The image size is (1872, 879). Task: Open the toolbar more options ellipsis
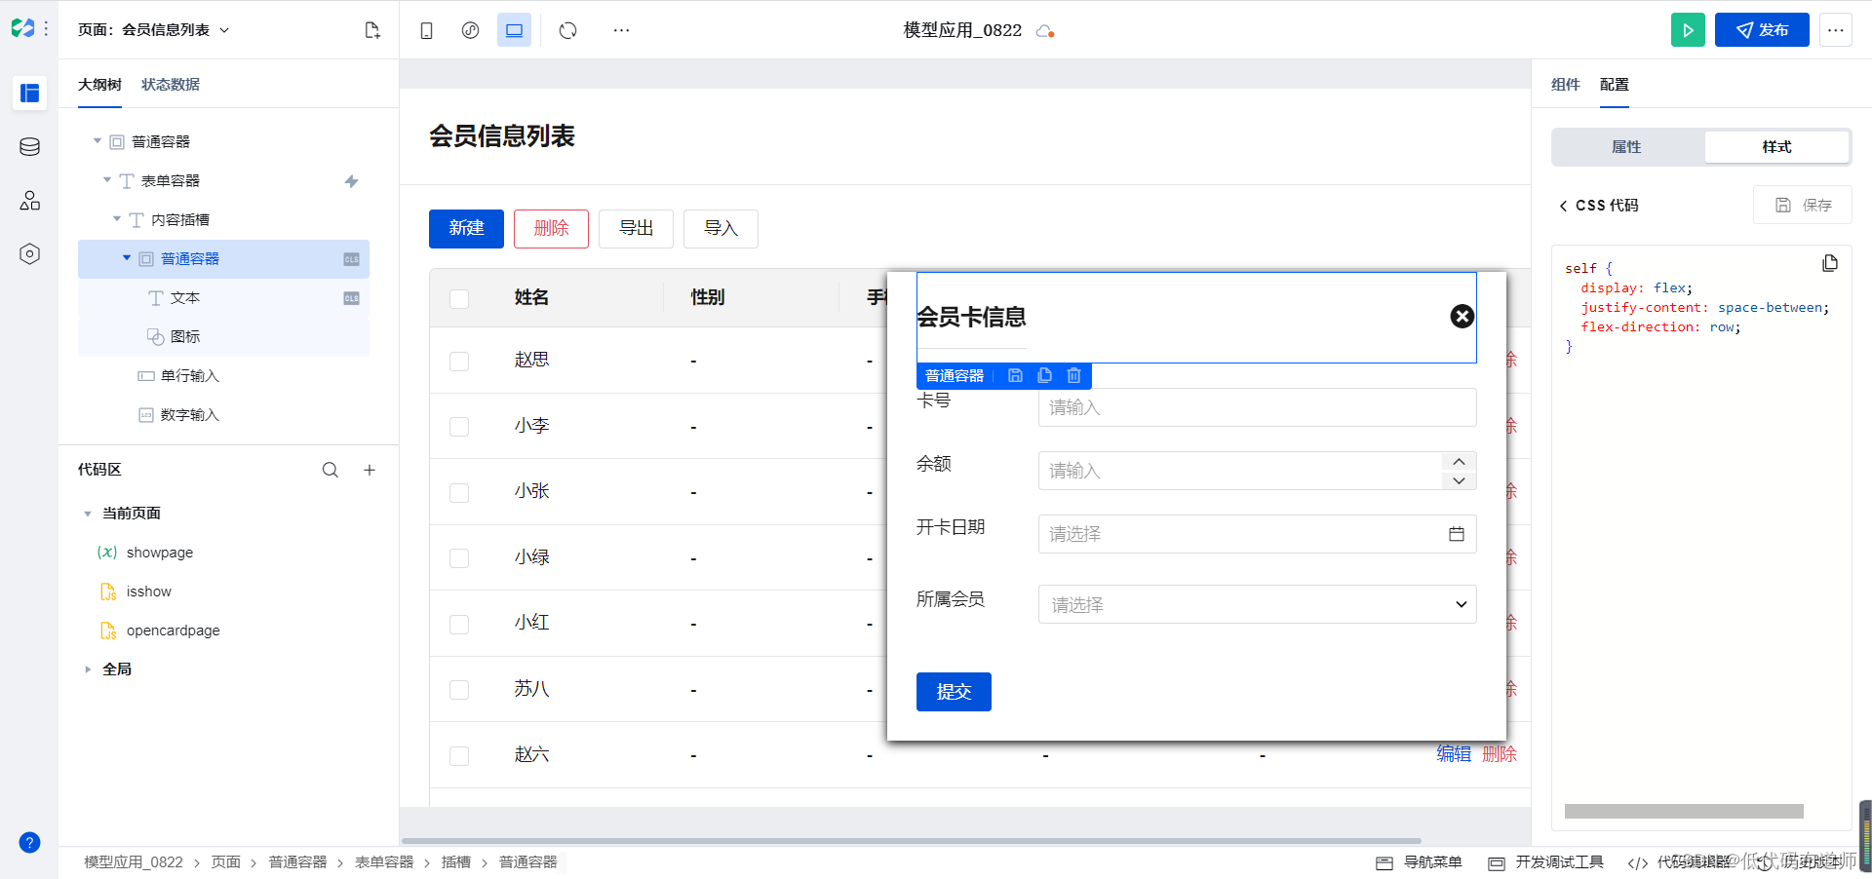[x=621, y=30]
